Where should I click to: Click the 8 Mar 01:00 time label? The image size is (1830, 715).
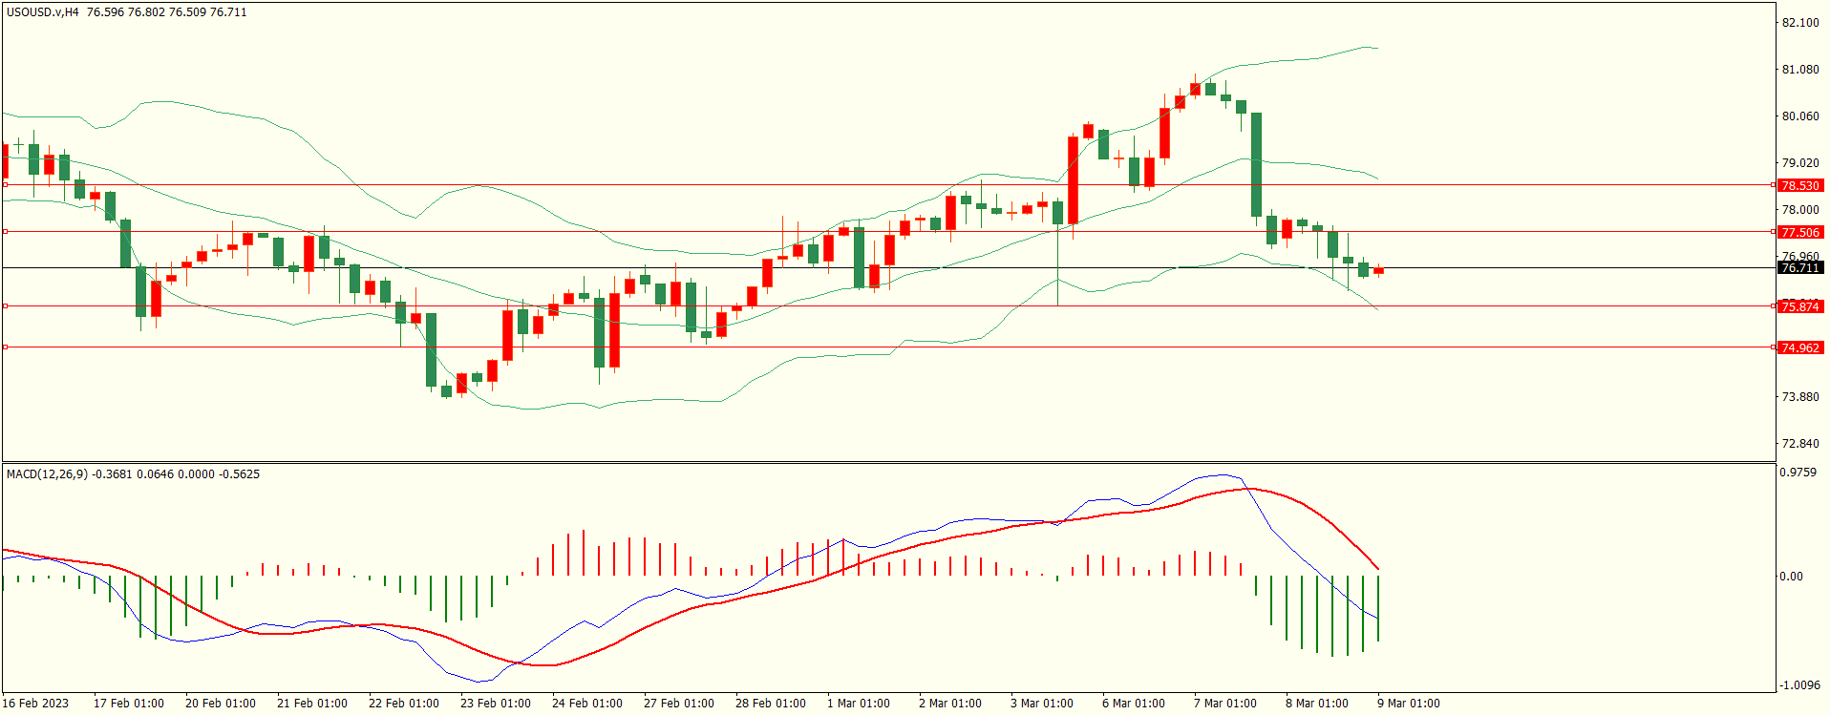[1317, 704]
